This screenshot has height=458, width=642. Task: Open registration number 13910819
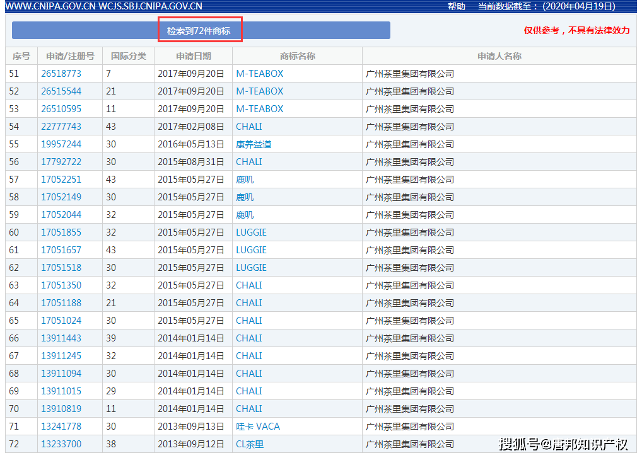(61, 408)
